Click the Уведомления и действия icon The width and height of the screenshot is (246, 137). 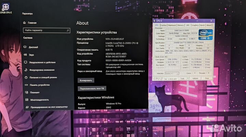[x=25, y=62]
